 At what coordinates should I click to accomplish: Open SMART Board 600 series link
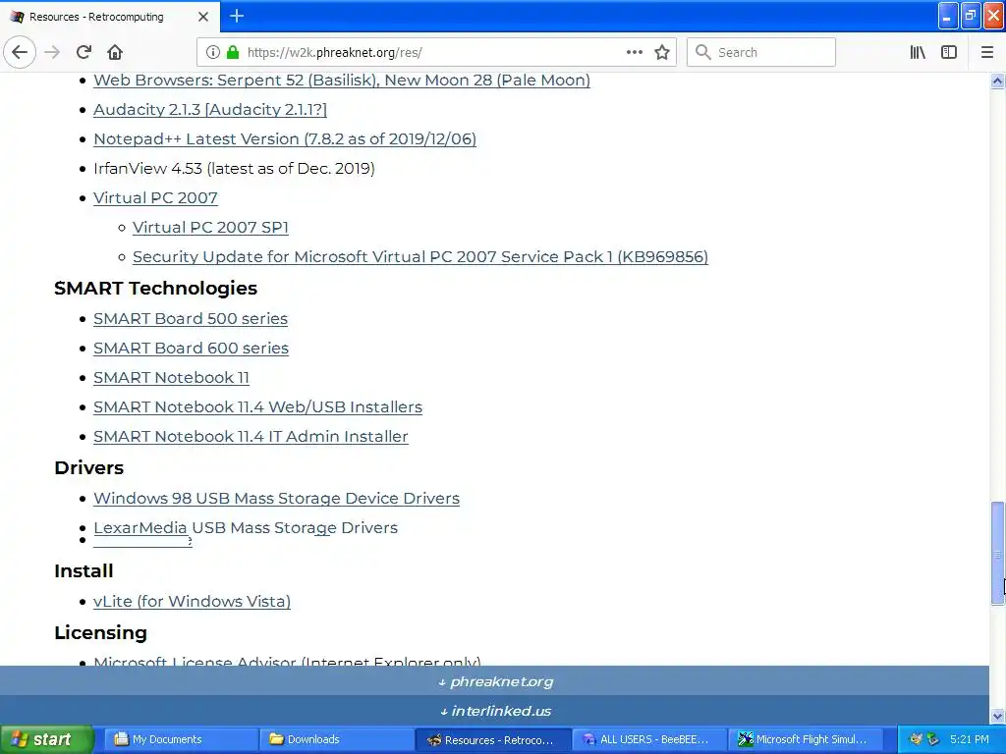coord(192,349)
